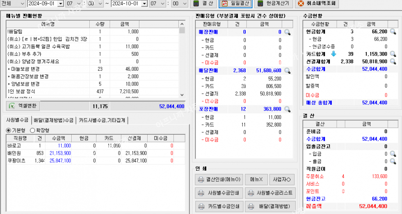Switch to 카드사별수금,기타집계 tab

point(103,120)
